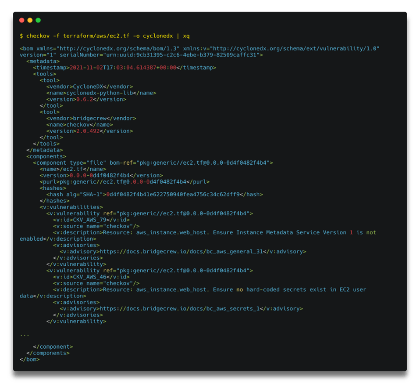Click the version 0.0.0-0d4f0482f4b4 line
Viewport: 420px width, 383px height.
101,176
